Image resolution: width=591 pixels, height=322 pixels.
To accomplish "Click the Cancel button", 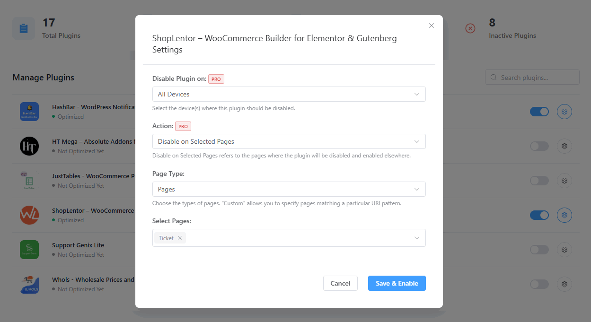I will tap(340, 283).
